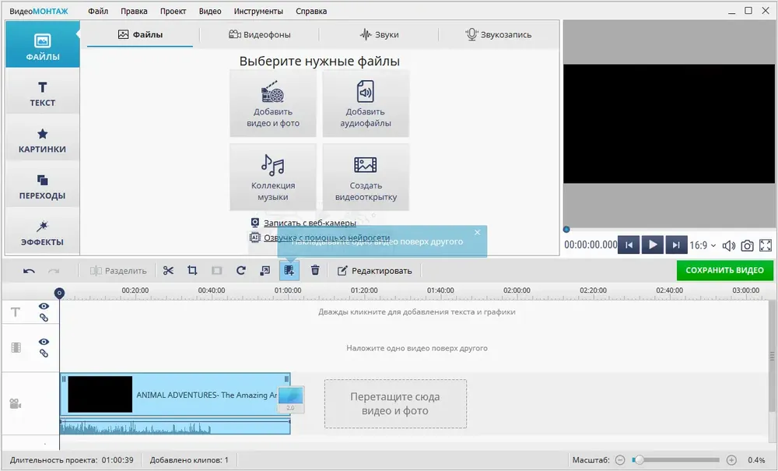
Task: Close the overlay tooltip popup
Action: click(478, 232)
